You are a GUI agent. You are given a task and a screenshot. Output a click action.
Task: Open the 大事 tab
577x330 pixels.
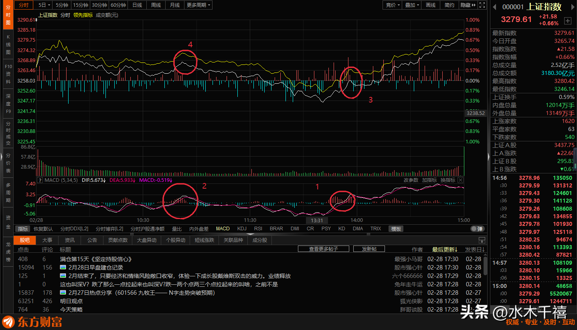47,240
